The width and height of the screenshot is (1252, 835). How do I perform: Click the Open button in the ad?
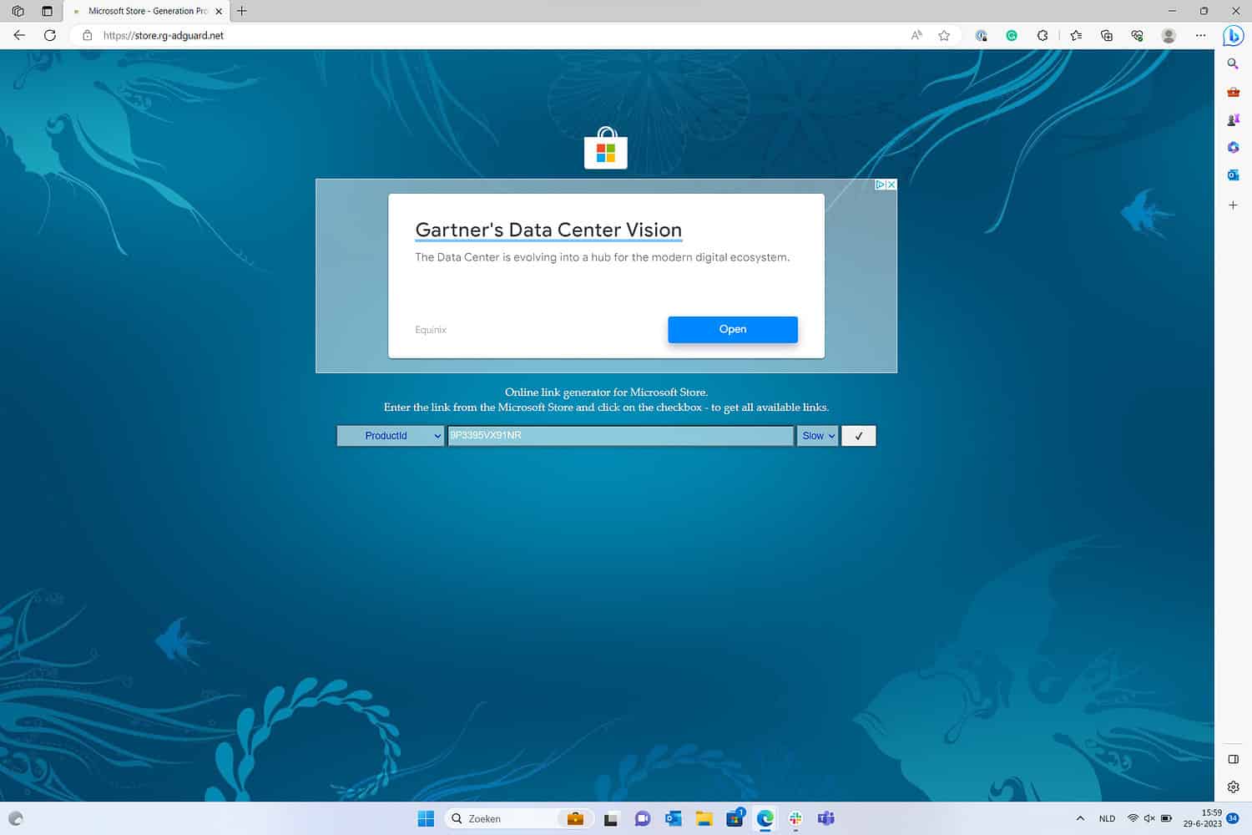pos(733,329)
